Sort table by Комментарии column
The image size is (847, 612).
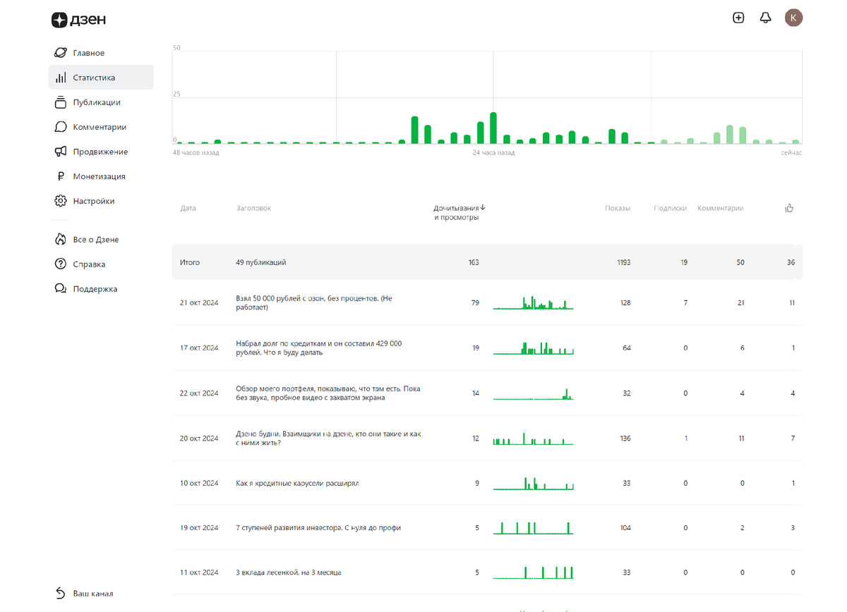point(721,208)
